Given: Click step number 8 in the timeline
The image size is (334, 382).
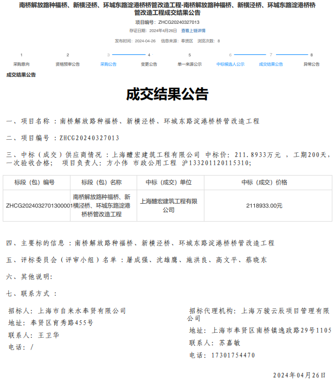Looking at the screenshot, I should tap(312, 55).
